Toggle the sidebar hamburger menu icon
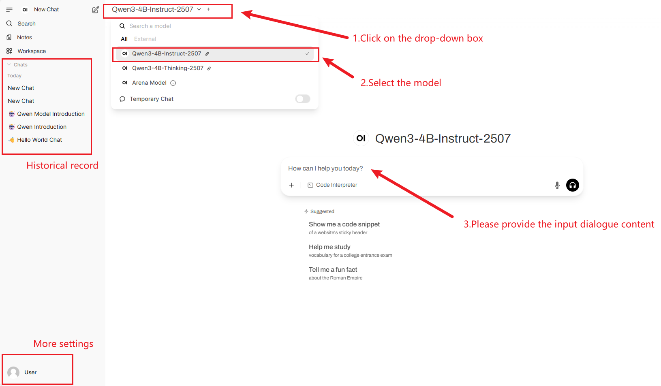The width and height of the screenshot is (661, 386). [x=9, y=10]
